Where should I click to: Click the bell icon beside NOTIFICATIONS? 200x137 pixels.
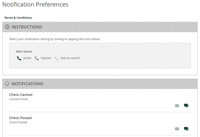click(x=7, y=84)
